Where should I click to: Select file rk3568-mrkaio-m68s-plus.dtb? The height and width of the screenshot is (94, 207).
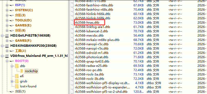97,40
